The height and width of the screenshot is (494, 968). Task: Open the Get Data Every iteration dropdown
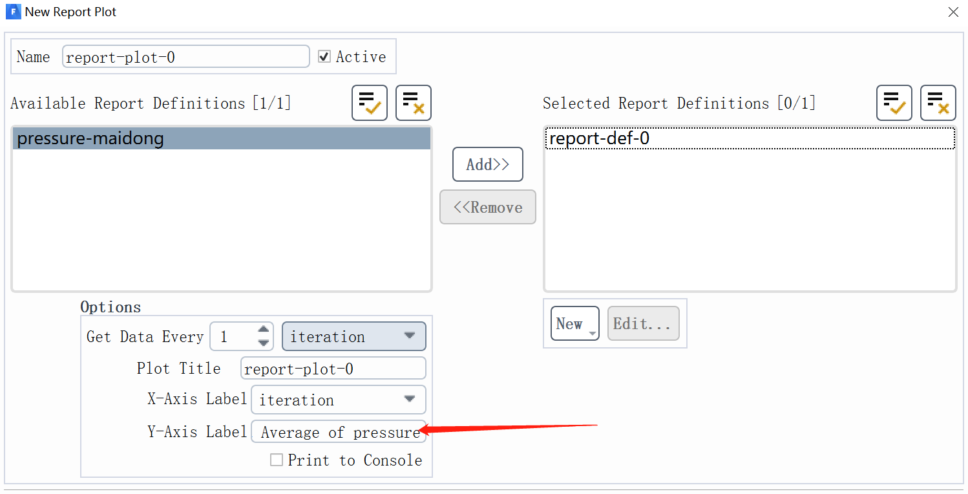(353, 336)
